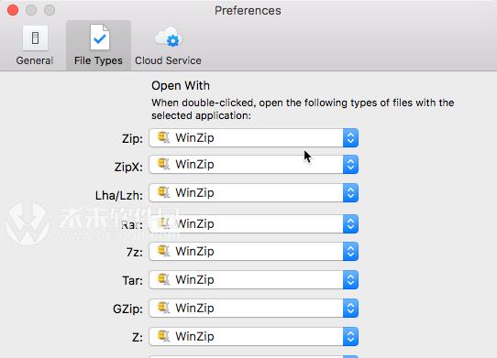497x358 pixels.
Task: Open the General preferences icon
Action: point(35,38)
